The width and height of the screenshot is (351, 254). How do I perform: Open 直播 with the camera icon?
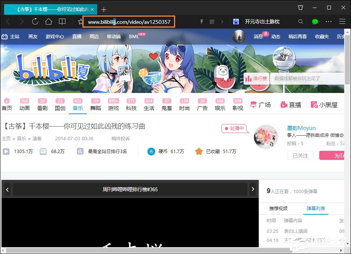[290, 105]
